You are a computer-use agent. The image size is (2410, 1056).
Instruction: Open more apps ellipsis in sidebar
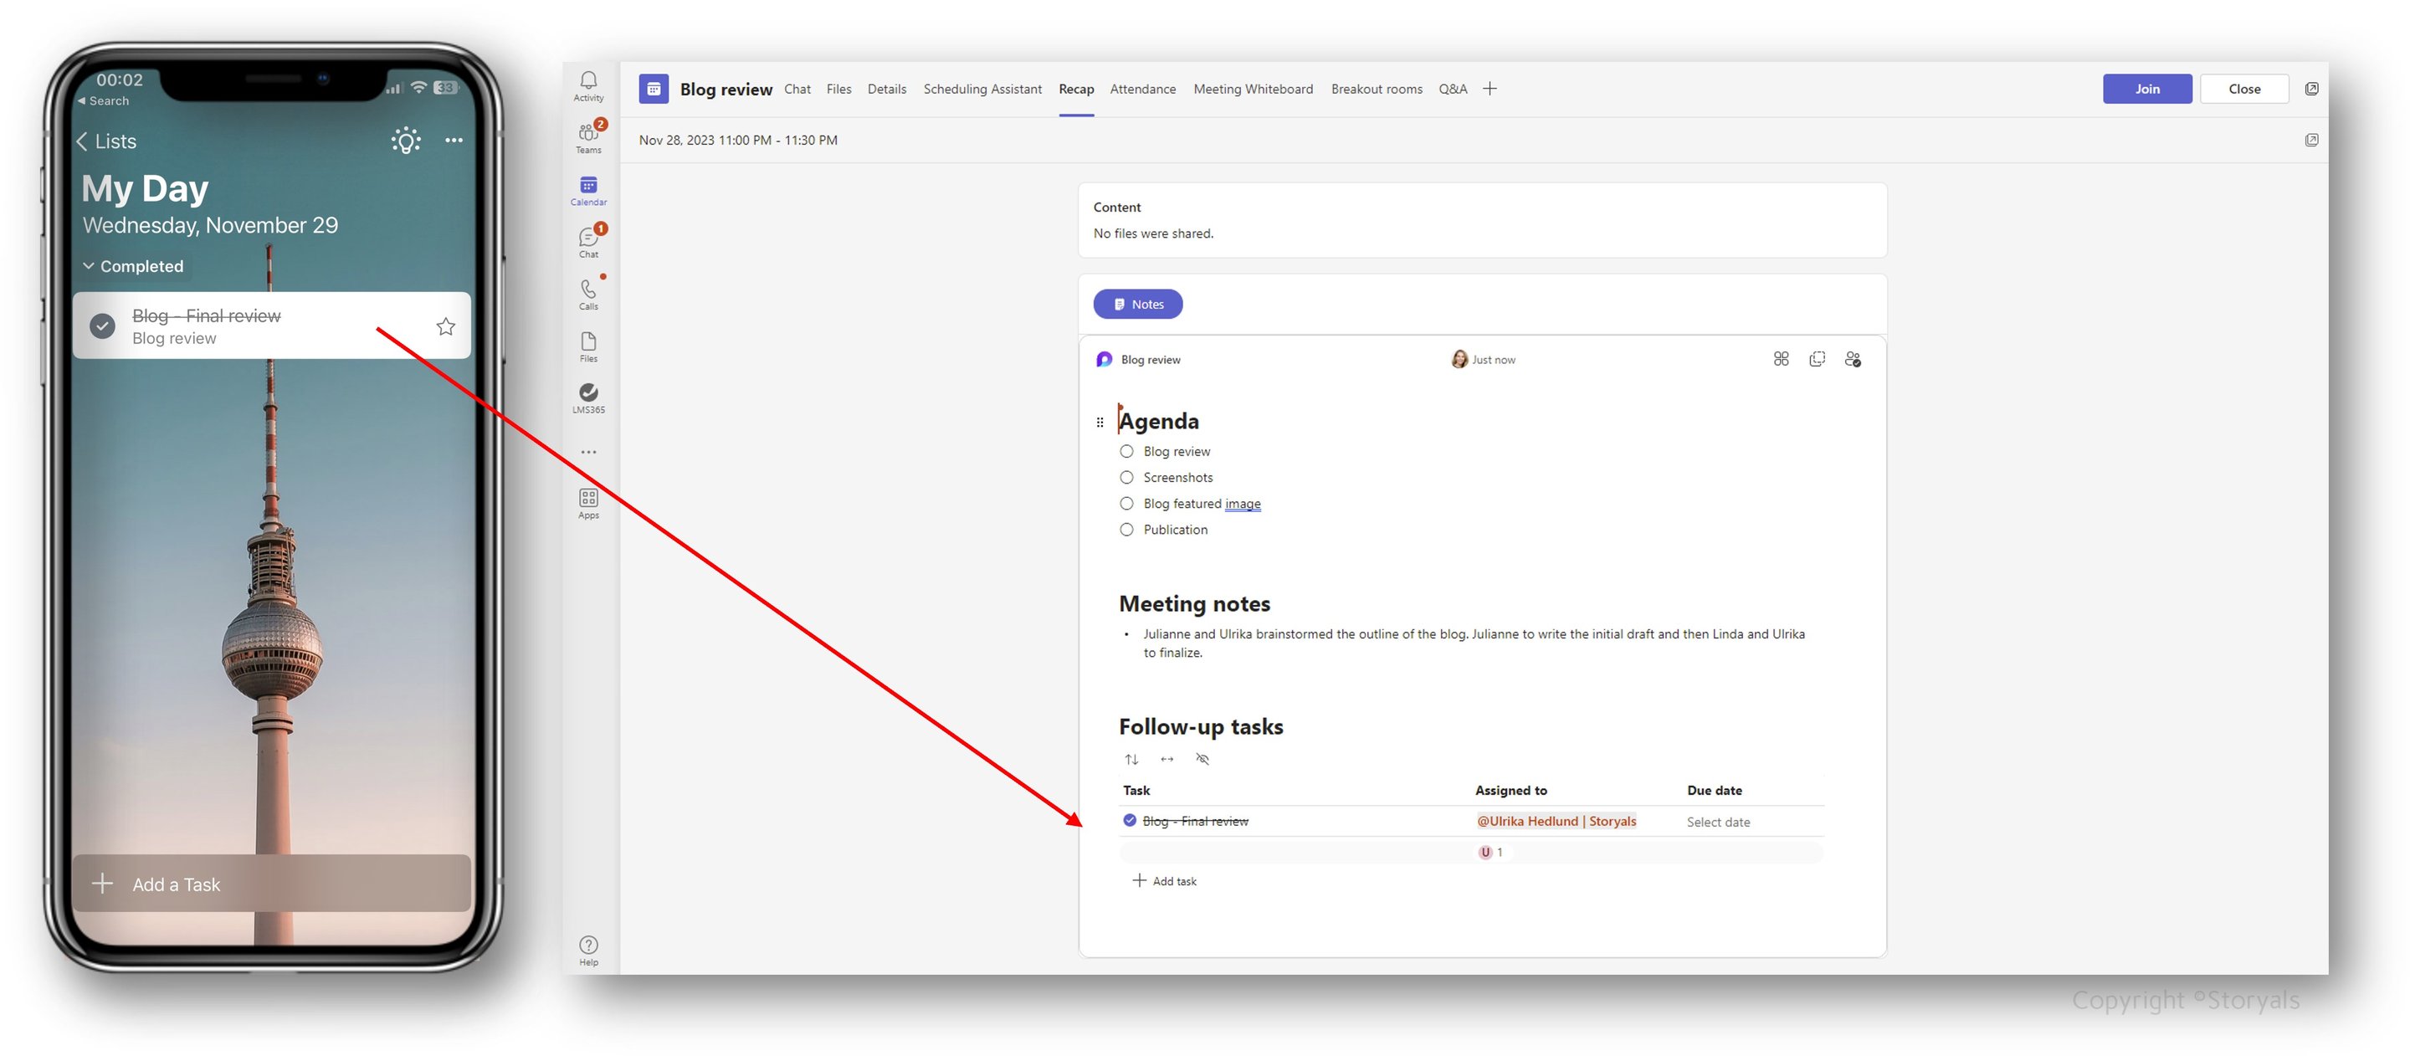588,452
